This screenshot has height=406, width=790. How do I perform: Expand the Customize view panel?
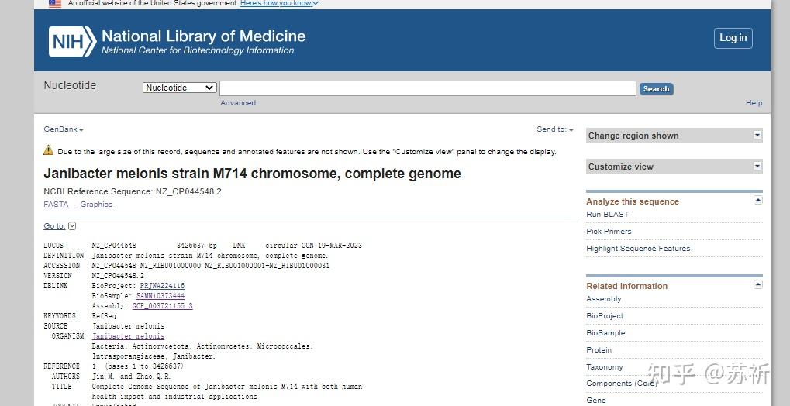pos(757,167)
